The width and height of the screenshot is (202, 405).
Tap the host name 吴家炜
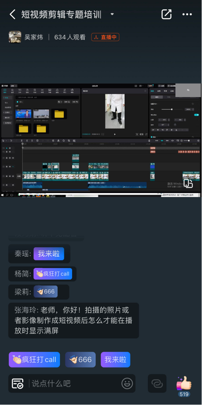[33, 37]
